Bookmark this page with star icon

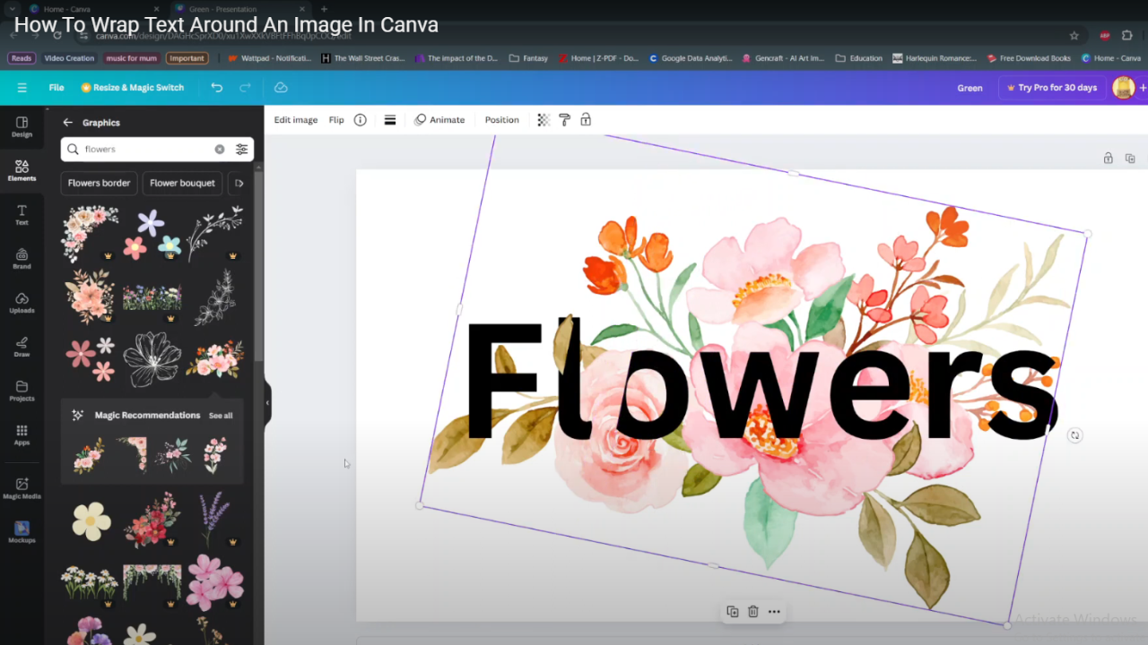(1074, 36)
